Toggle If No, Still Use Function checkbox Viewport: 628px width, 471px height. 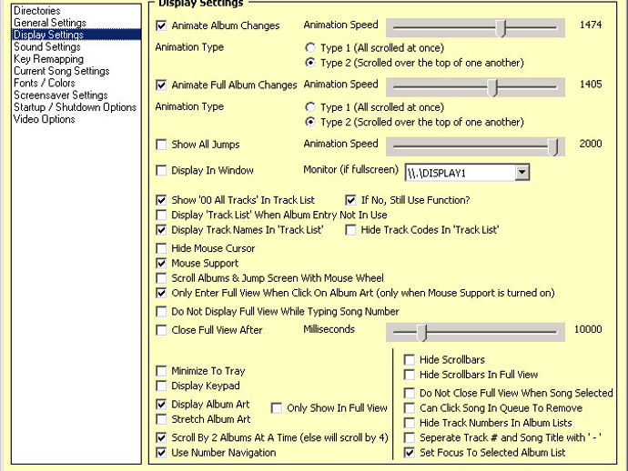350,200
